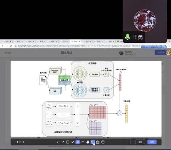Select the checkmark stamp tool

click(72, 142)
